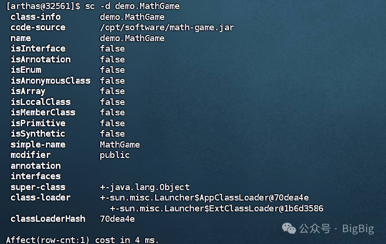Click the AppClassLoader@70dea4e tree entry
Screen dimensions: 386x244
[204, 198]
